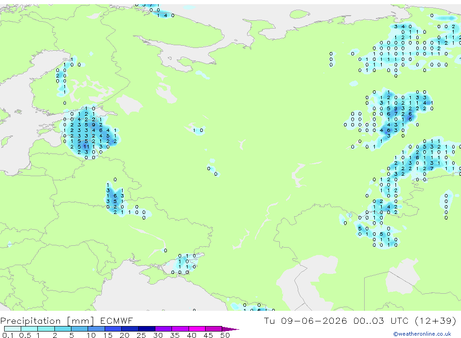Click the "Precipitation [mm]" title text
This screenshot has height=338, width=461.
coord(47,321)
